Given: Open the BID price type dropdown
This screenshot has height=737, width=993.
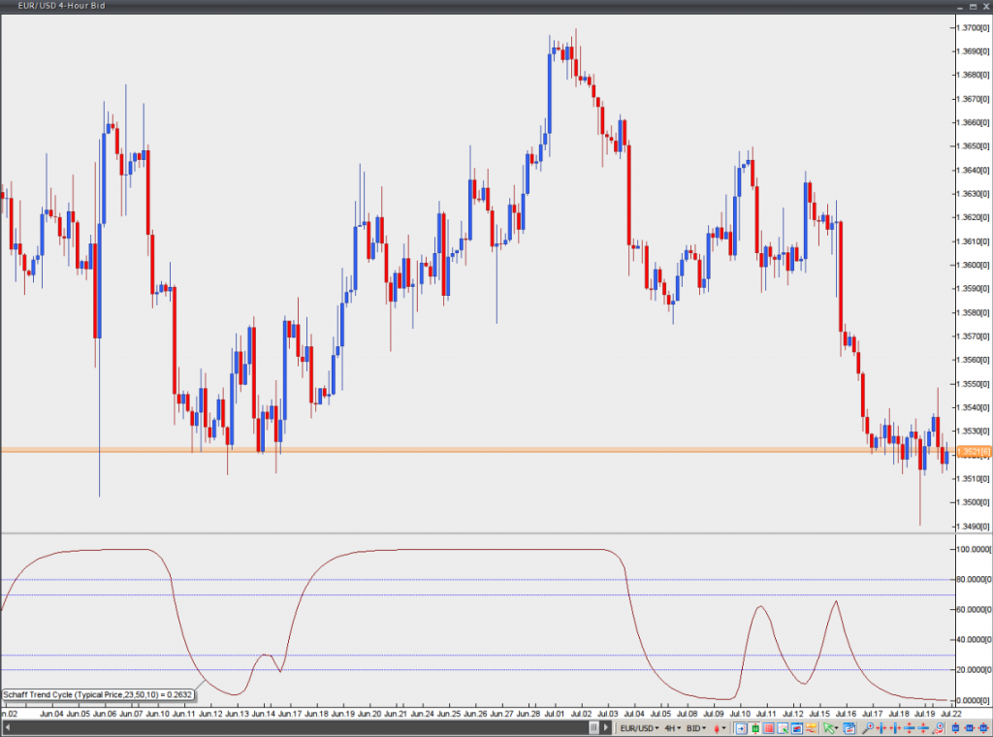Looking at the screenshot, I should click(697, 727).
